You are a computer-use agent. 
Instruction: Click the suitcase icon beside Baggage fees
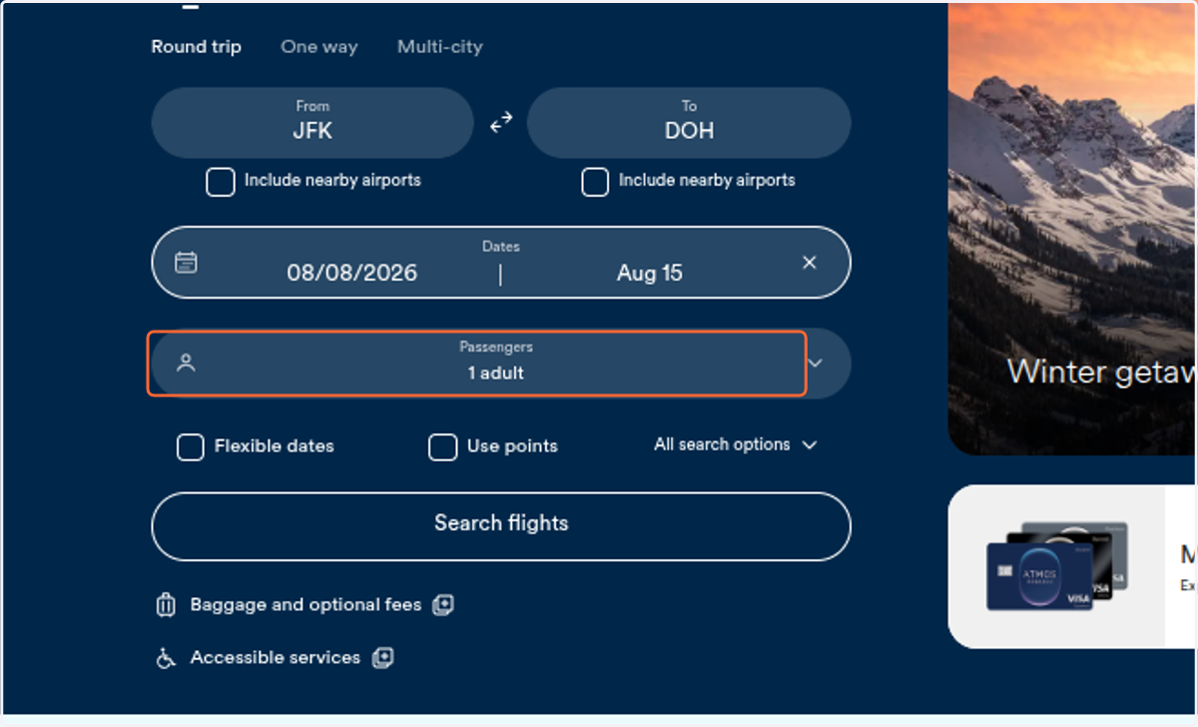click(166, 605)
